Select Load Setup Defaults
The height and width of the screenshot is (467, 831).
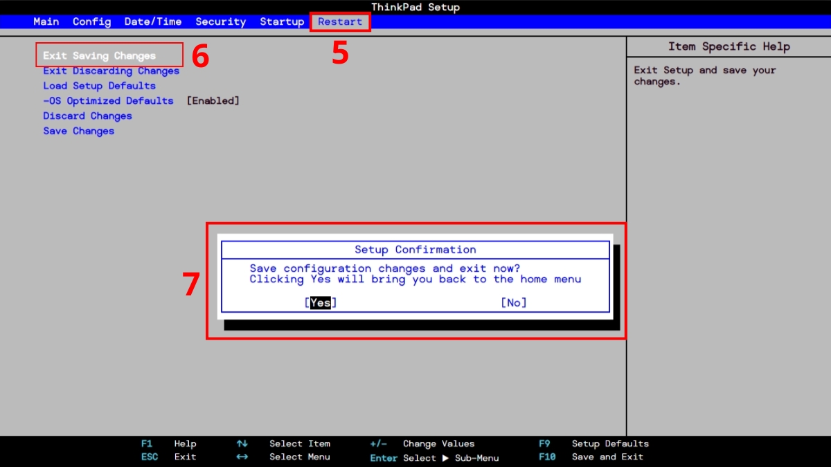(99, 85)
